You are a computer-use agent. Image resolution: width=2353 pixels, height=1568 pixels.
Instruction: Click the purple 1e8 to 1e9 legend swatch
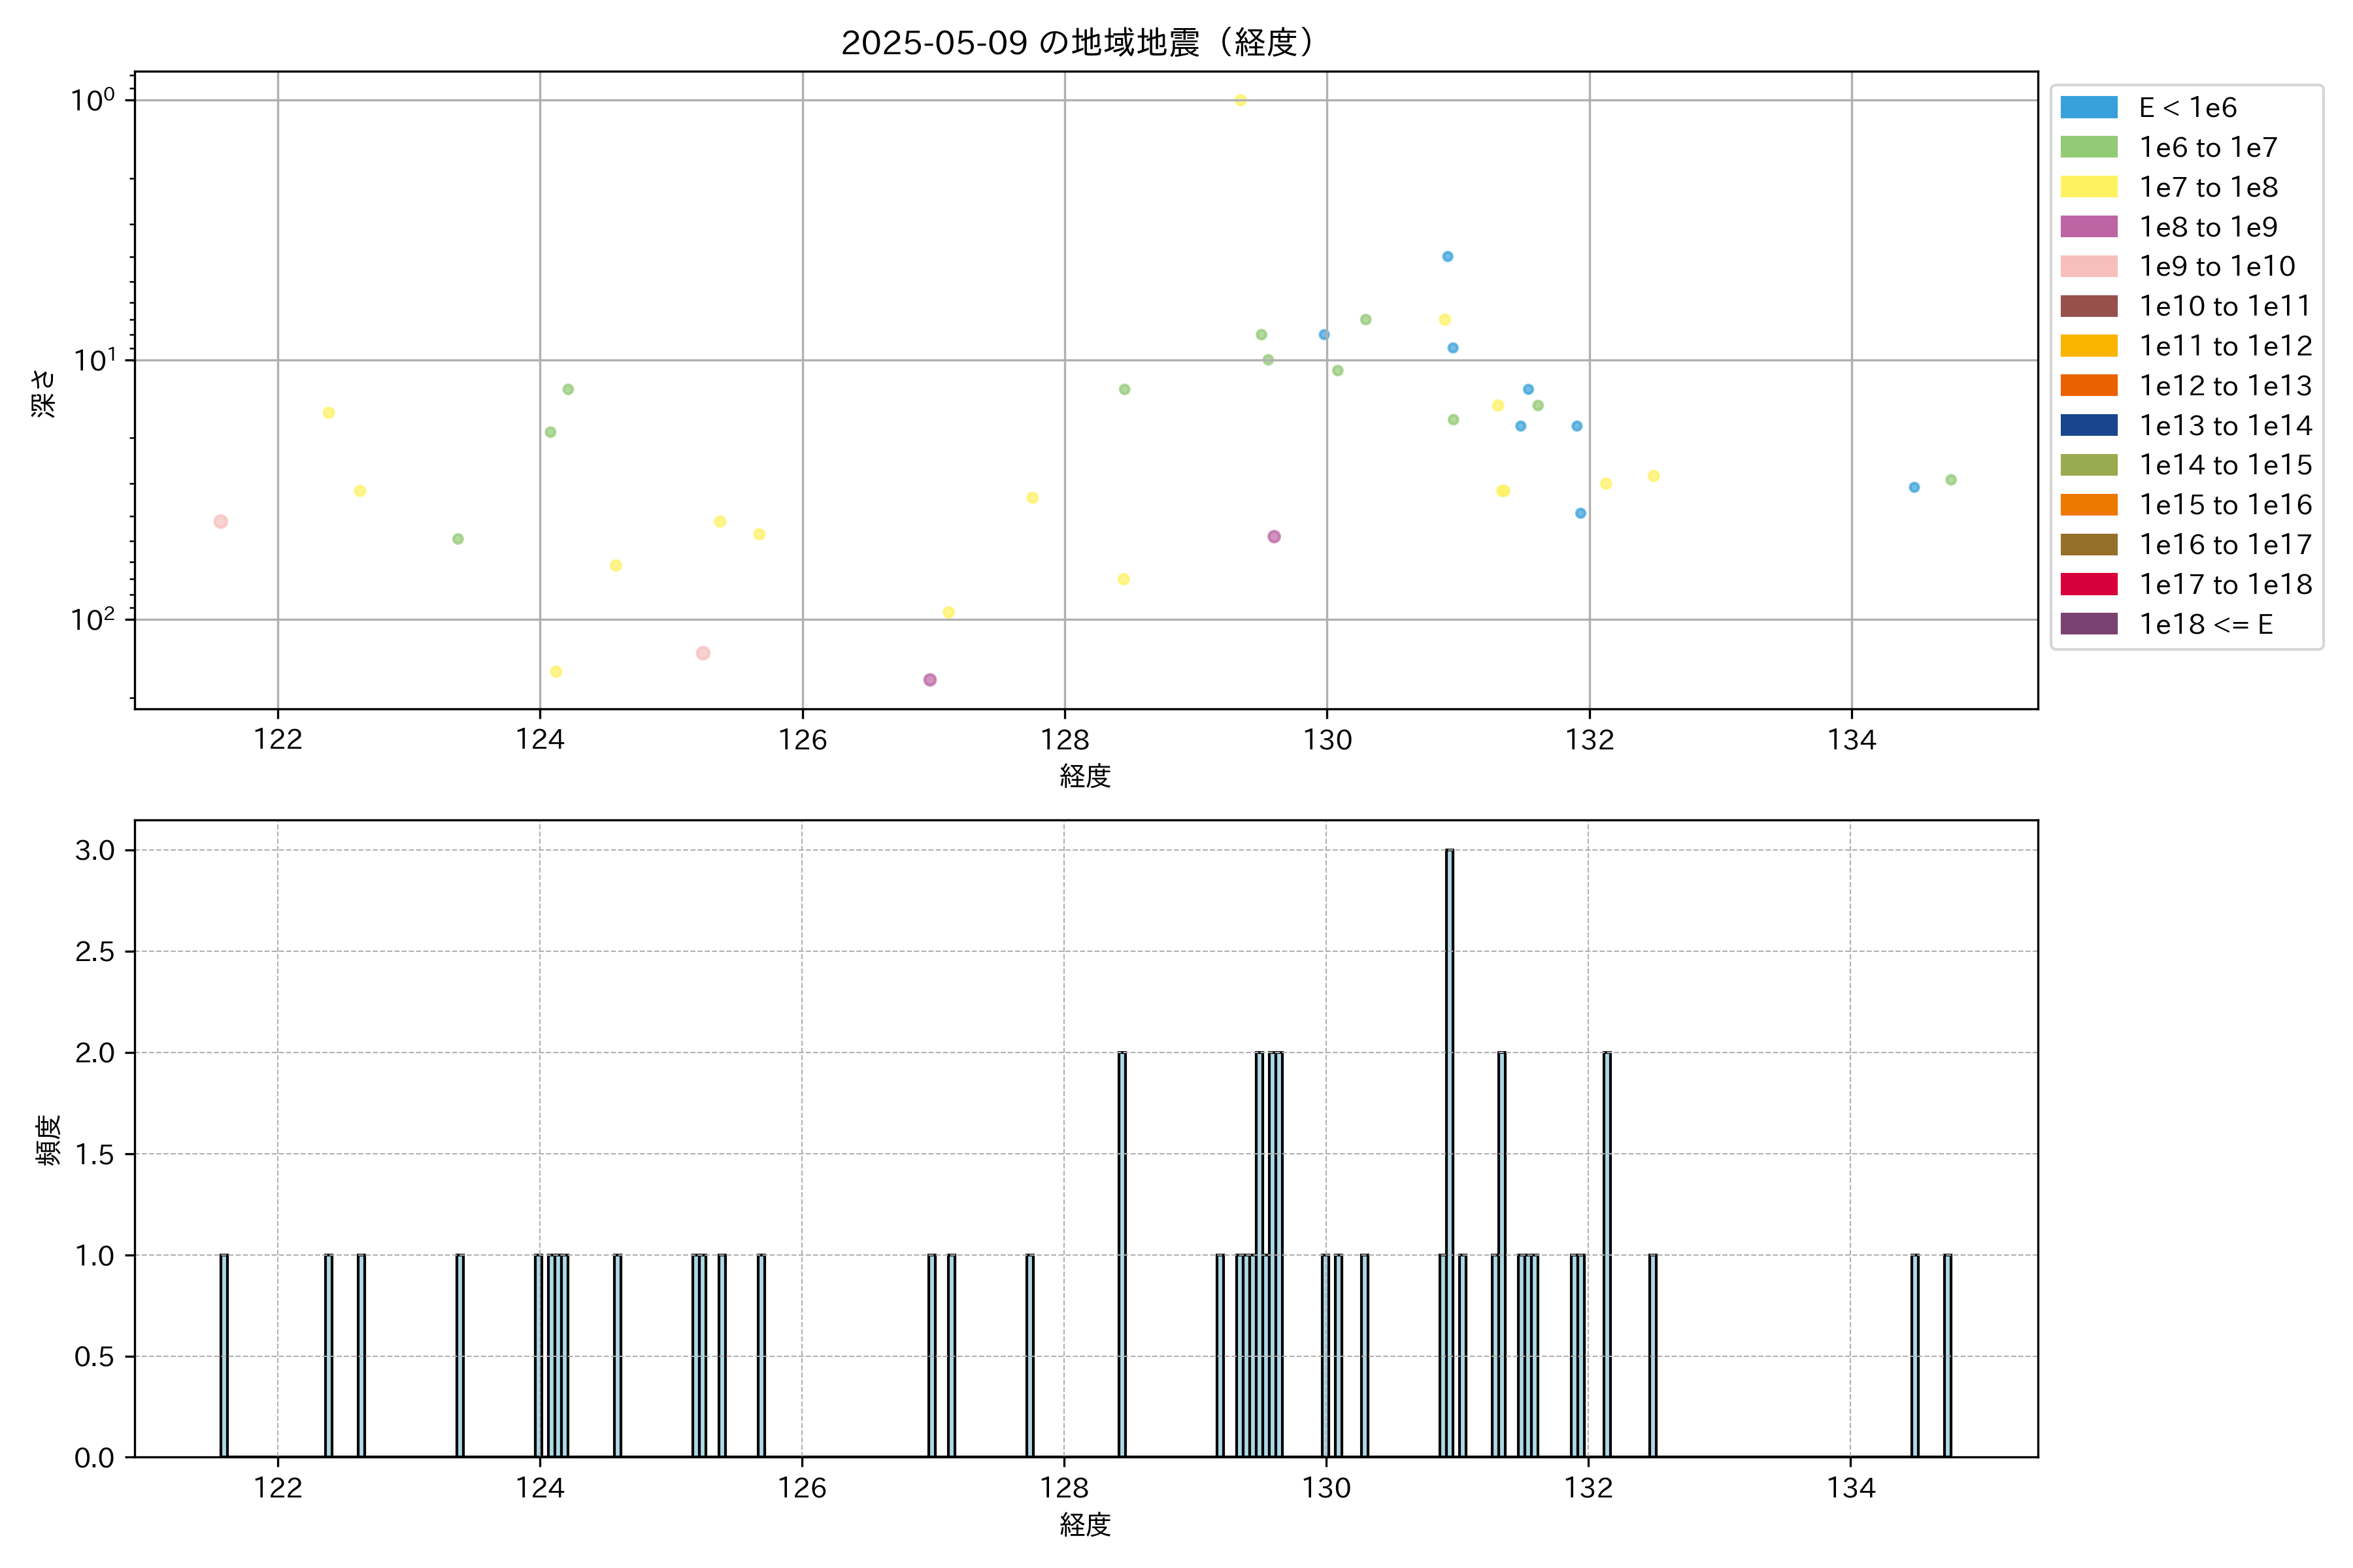tap(2088, 227)
